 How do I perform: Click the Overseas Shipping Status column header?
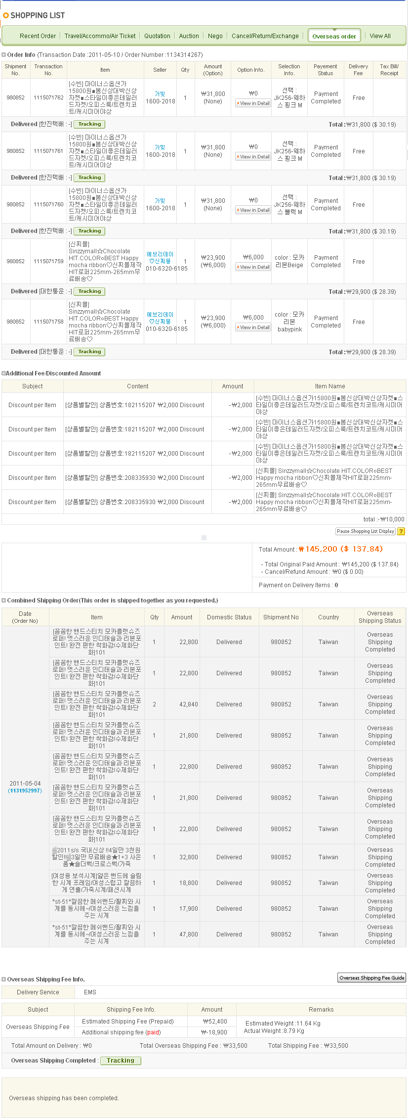pos(380,617)
